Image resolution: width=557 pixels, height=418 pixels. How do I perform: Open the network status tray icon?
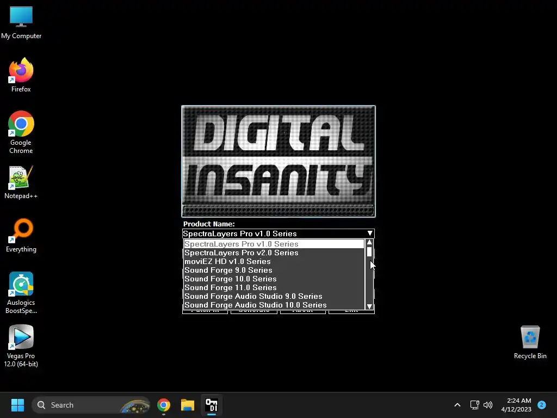point(474,405)
